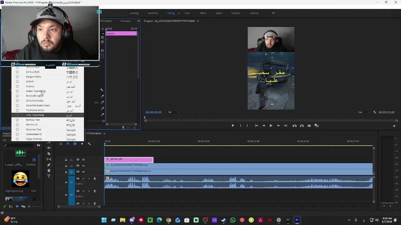Image resolution: width=401 pixels, height=225 pixels.
Task: Open the Program panel menu icon
Action: [x=198, y=21]
